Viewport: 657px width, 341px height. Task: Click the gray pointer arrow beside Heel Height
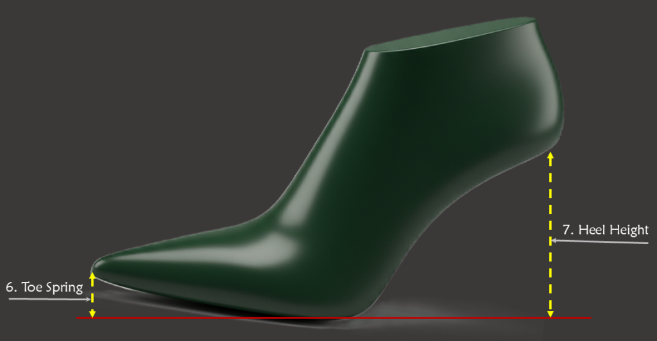(x=600, y=242)
